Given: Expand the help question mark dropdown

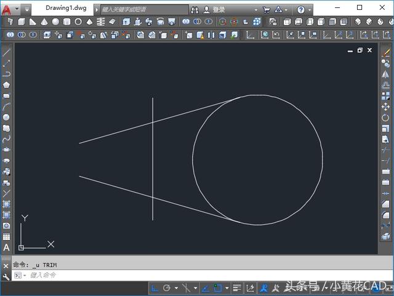Looking at the screenshot, I should [309, 10].
